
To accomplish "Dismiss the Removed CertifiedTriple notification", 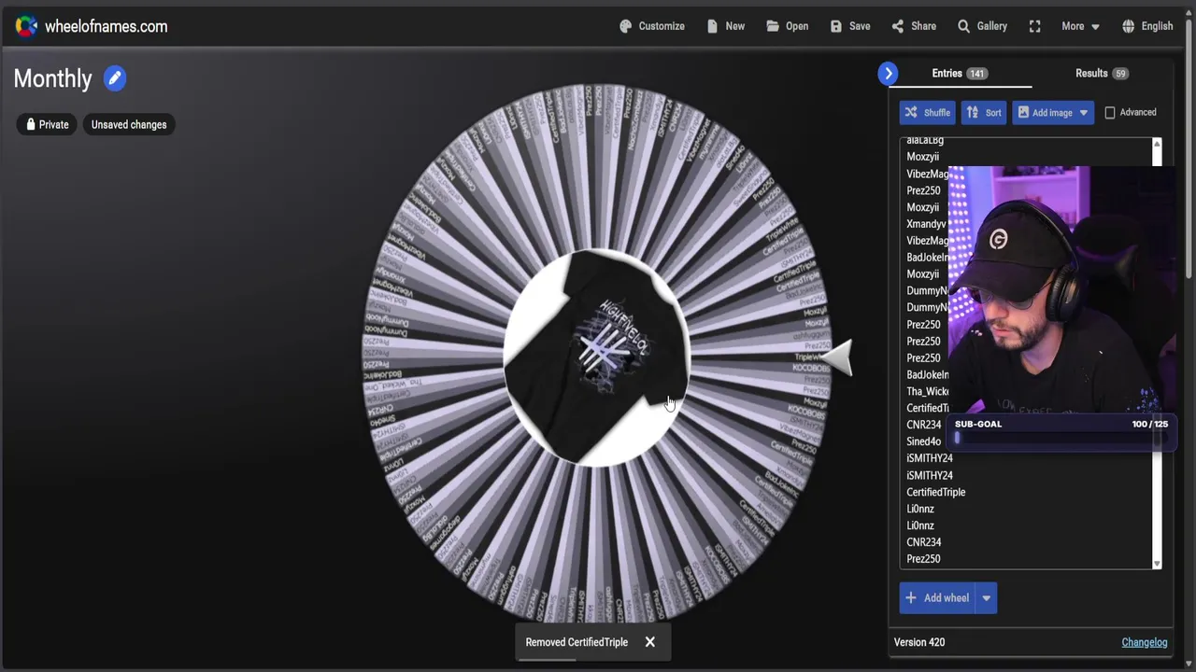I will [650, 642].
